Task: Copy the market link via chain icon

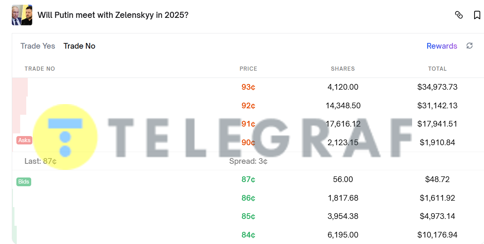Action: [x=459, y=15]
